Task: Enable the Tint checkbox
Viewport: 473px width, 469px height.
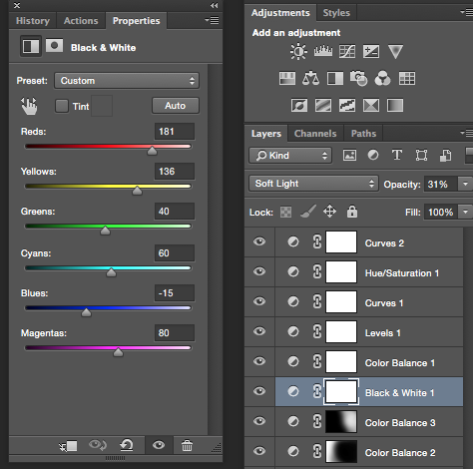Action: tap(62, 106)
